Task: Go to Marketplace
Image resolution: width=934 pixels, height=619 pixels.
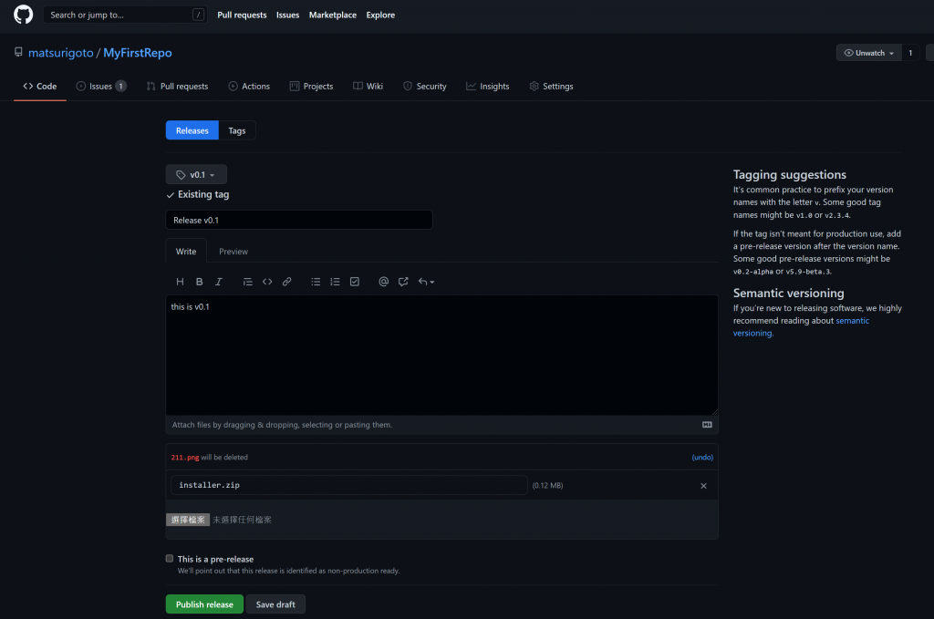Action: click(x=332, y=15)
